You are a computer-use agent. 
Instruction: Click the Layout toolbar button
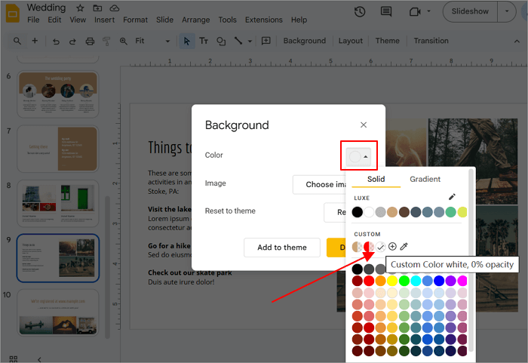click(351, 41)
